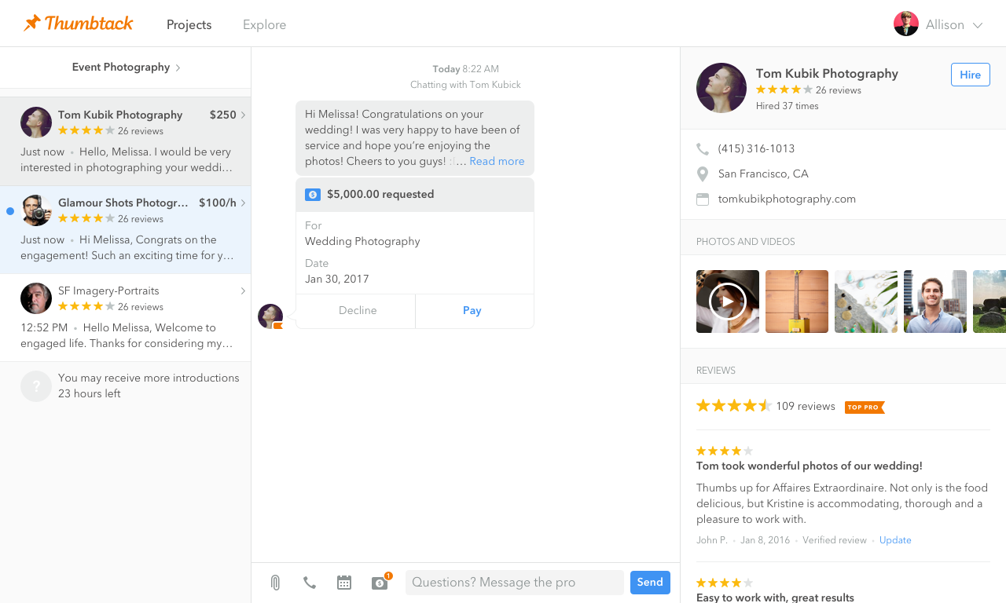
Task: Click the 'Easy to work with, great results' review title
Action: [x=775, y=598]
